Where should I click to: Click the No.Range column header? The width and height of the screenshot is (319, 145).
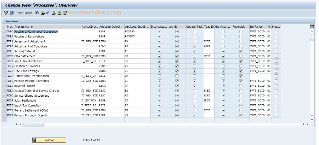(x=258, y=27)
